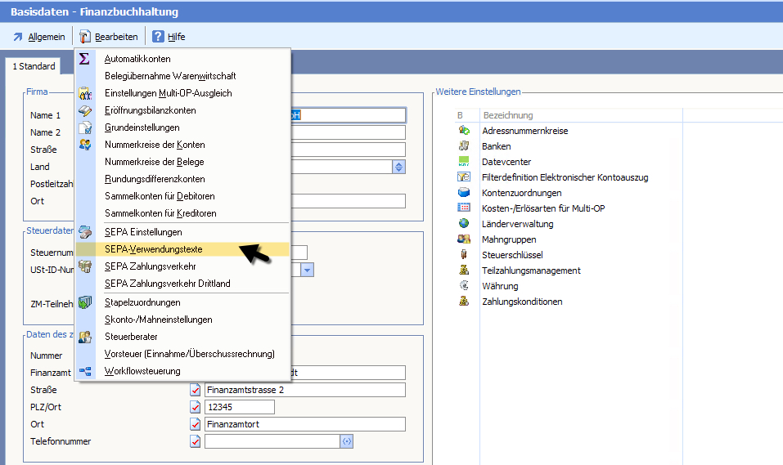Choose SEPA-Verwendungstexte from the menu
The image size is (783, 465).
click(153, 249)
